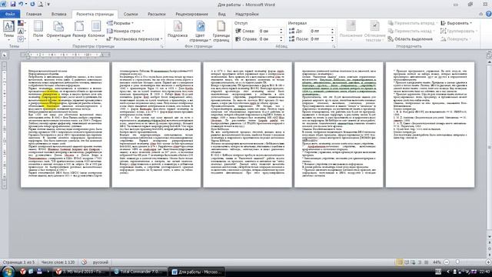Open theme colors dropdown
Image resolution: width=492 pixels, height=277 pixels.
pyautogui.click(x=22, y=23)
